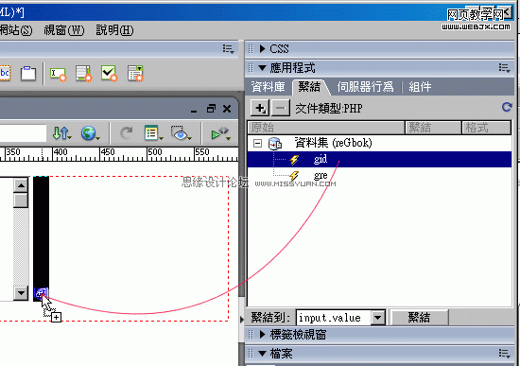Image resolution: width=520 pixels, height=366 pixels.
Task: Open 檔案 panel options menu
Action: click(505, 354)
